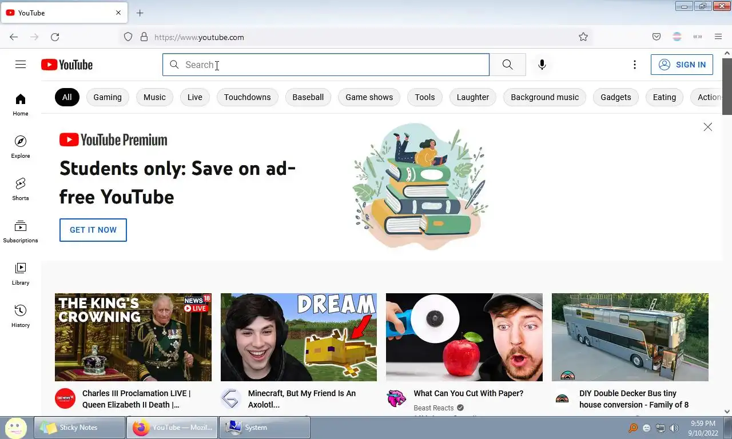Open History in the sidebar
Image resolution: width=732 pixels, height=439 pixels.
coord(21,316)
